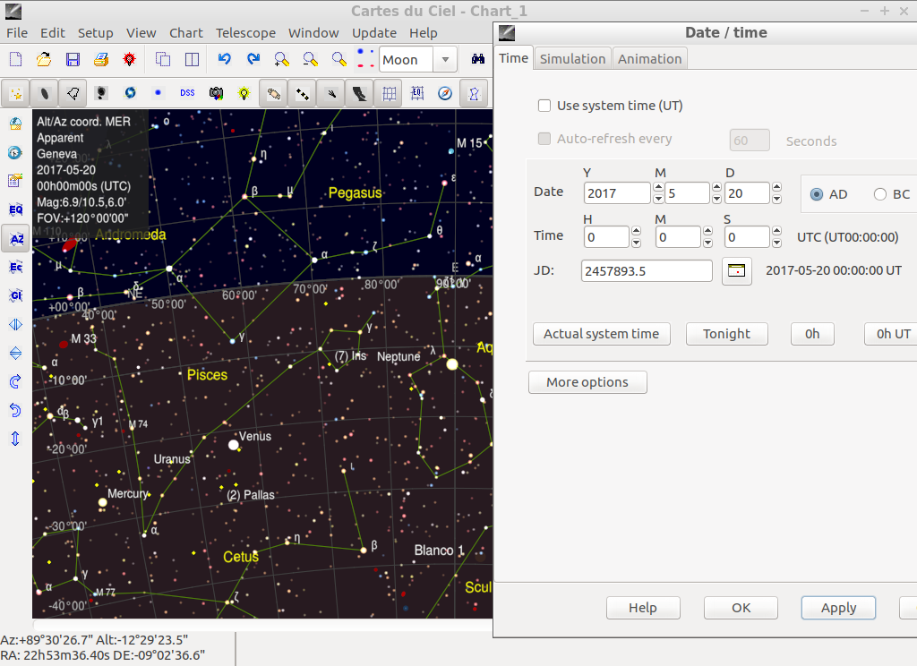Viewport: 917px width, 666px height.
Task: Open the Update menu
Action: (374, 33)
